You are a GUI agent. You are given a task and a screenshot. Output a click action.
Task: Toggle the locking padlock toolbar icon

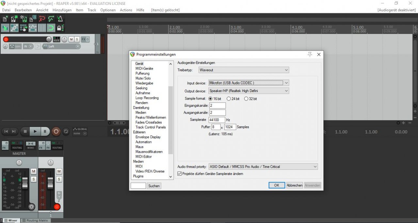pyautogui.click(x=60, y=28)
